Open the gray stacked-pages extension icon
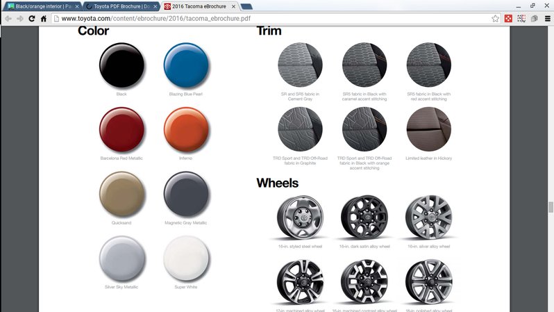The image size is (554, 312). (535, 18)
